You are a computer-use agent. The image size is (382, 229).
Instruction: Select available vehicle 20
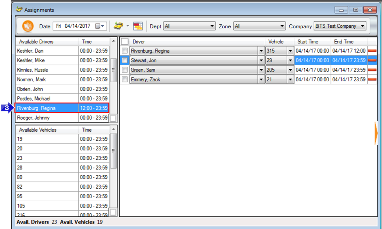62,148
